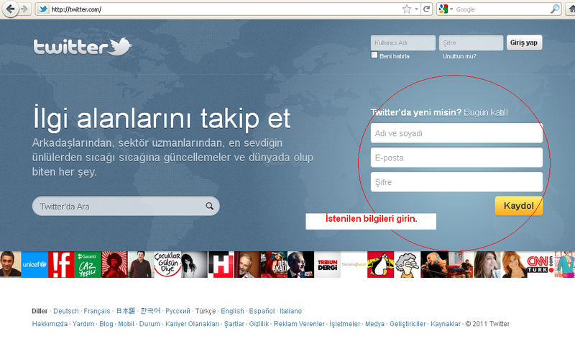Click the browser search magnifier icon
The height and width of the screenshot is (339, 575).
point(555,9)
